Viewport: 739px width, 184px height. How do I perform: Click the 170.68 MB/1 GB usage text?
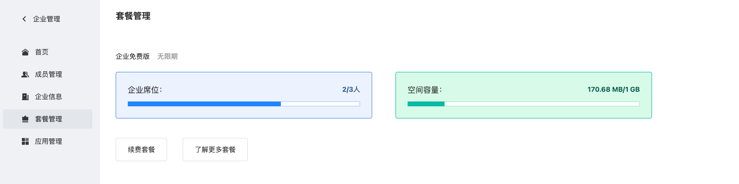tap(614, 90)
